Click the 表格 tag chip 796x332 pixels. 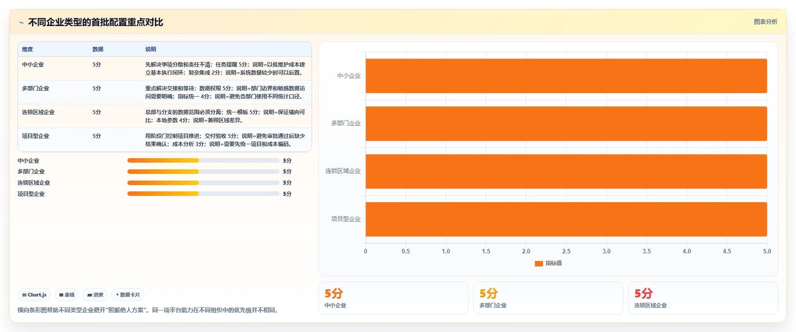pyautogui.click(x=67, y=295)
